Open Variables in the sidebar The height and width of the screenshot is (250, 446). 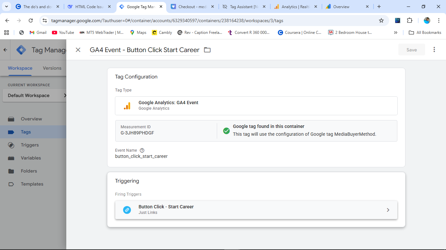coord(31,158)
